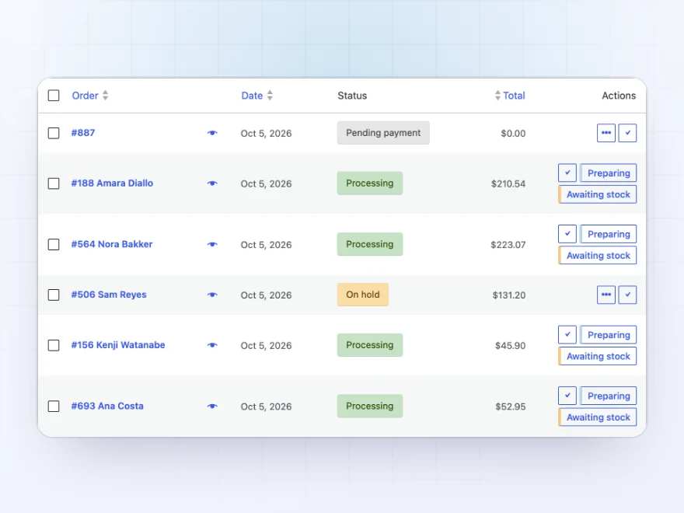Set Amara Diallo order to Awaiting stock

[x=597, y=194]
